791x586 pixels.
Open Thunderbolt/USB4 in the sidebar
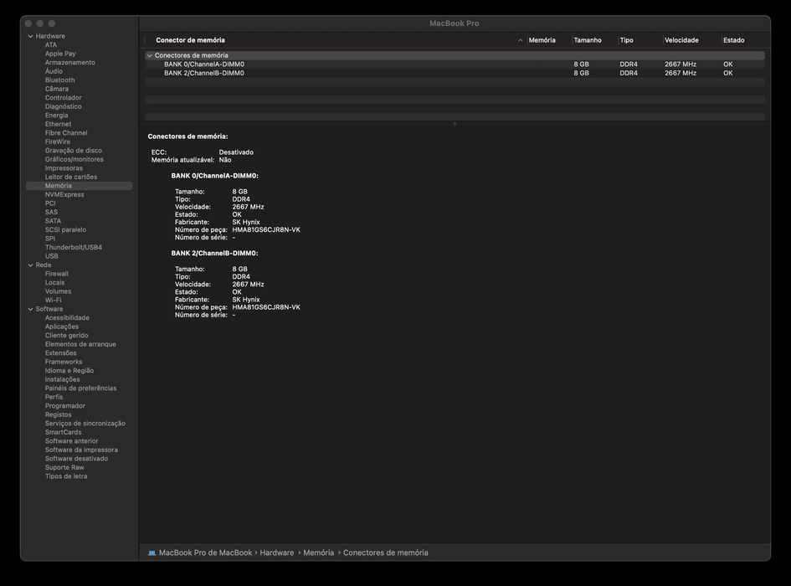click(x=73, y=247)
